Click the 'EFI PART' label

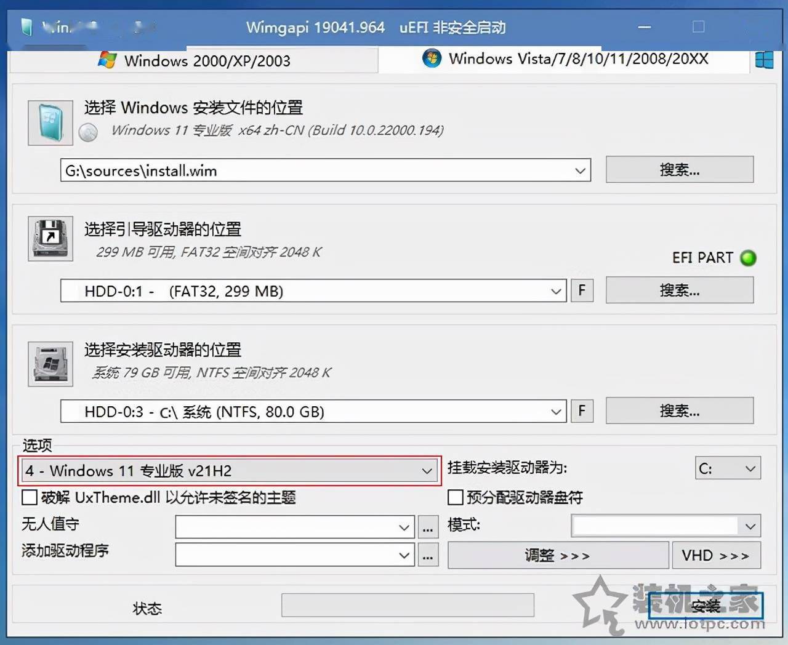point(702,257)
